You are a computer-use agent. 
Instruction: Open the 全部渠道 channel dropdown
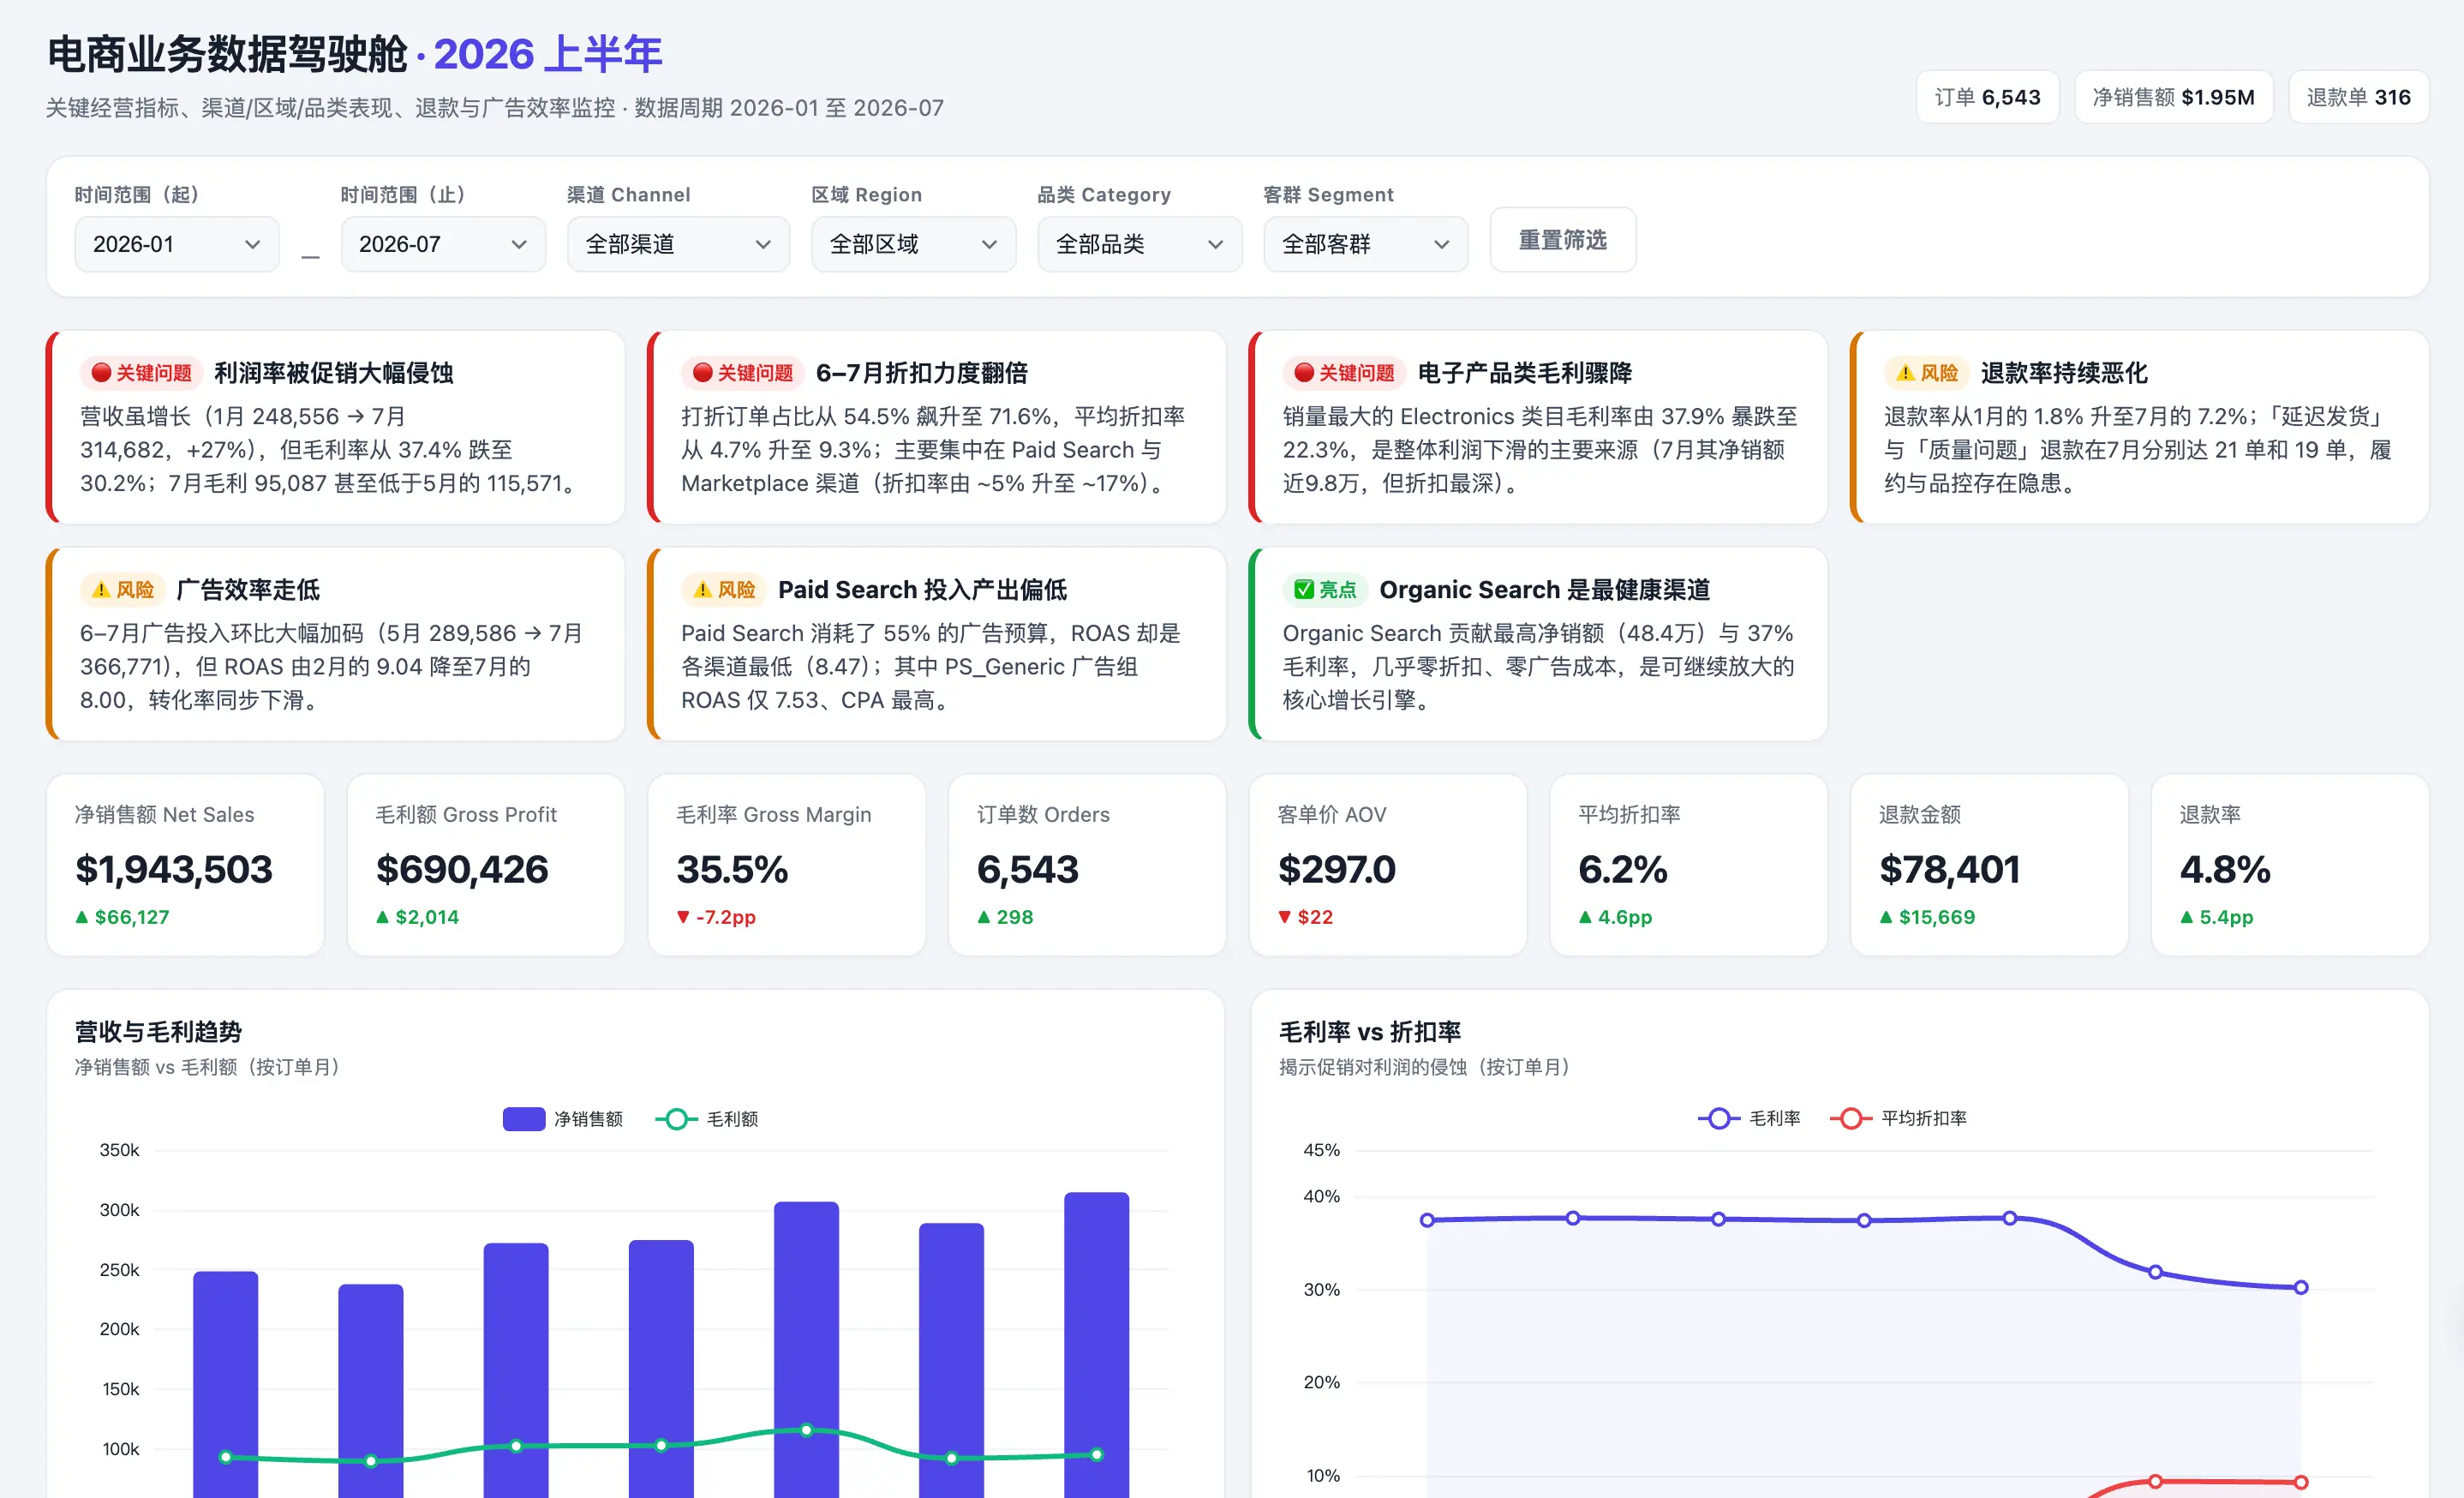point(678,244)
